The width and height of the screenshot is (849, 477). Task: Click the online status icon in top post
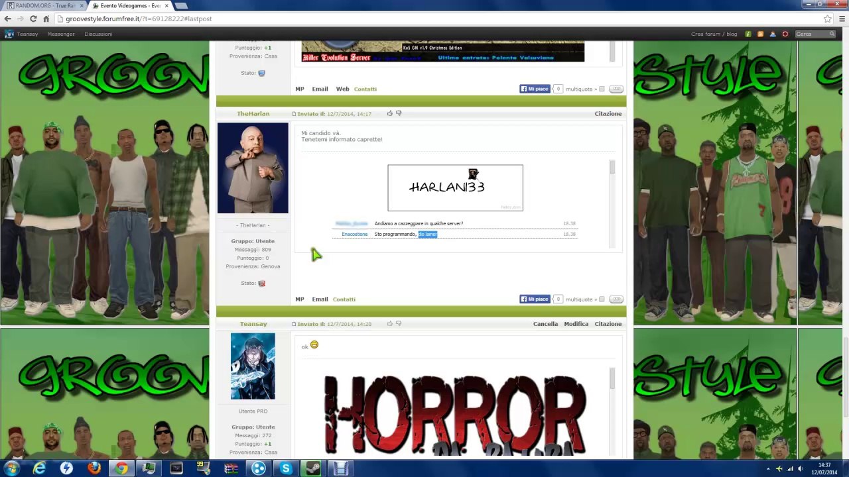pos(261,73)
